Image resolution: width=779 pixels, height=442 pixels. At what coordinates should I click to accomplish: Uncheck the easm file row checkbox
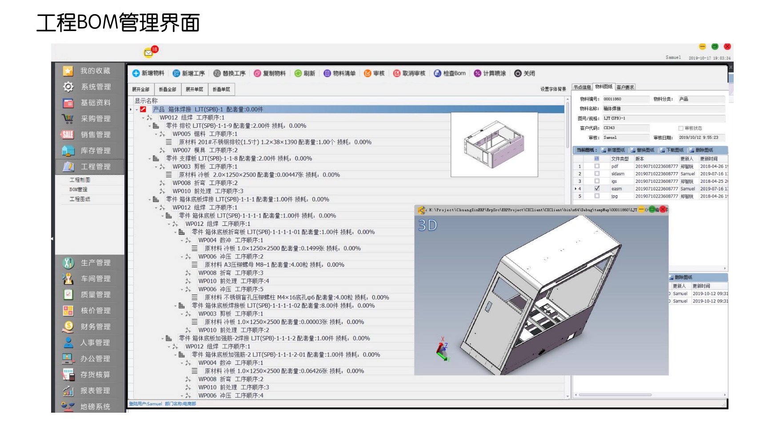[597, 189]
